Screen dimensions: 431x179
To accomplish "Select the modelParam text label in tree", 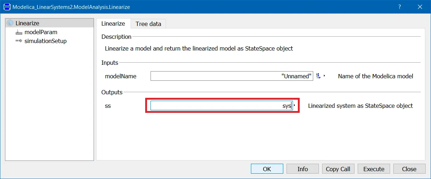I will 41,32.
